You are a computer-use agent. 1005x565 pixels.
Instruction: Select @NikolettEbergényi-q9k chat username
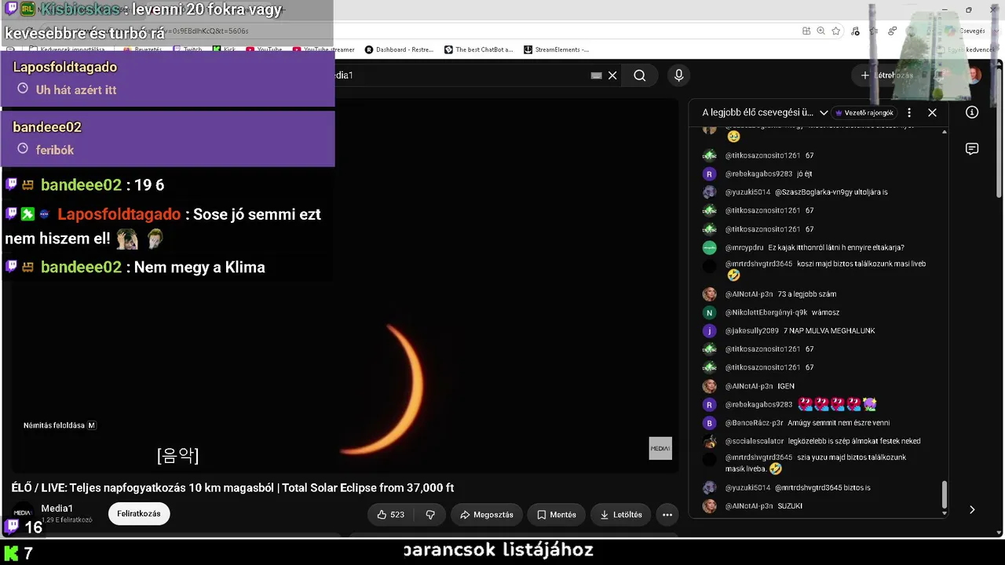(x=766, y=312)
